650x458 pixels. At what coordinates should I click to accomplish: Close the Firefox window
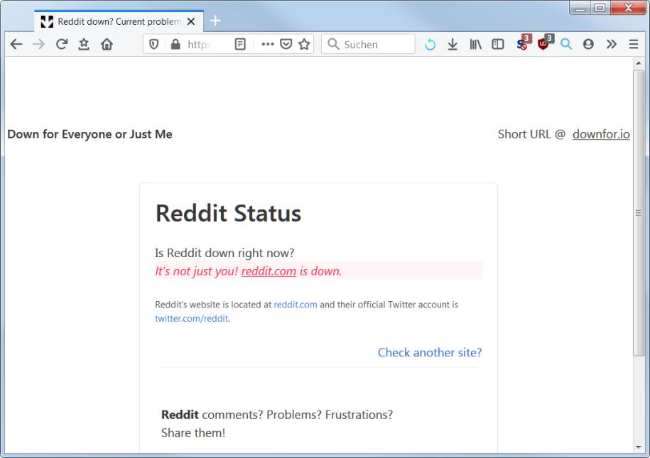tap(628, 8)
